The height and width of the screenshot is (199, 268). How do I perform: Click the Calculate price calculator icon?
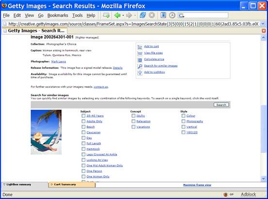(140, 60)
